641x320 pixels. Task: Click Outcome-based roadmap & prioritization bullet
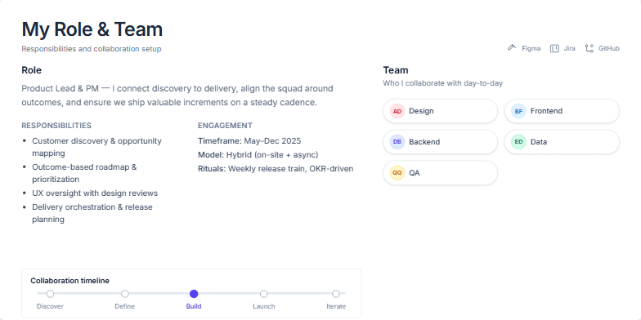(85, 173)
